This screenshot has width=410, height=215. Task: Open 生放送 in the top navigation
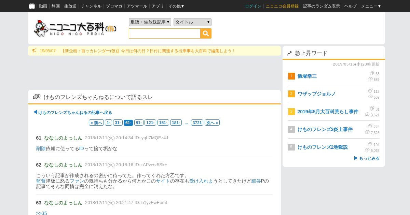tap(70, 6)
